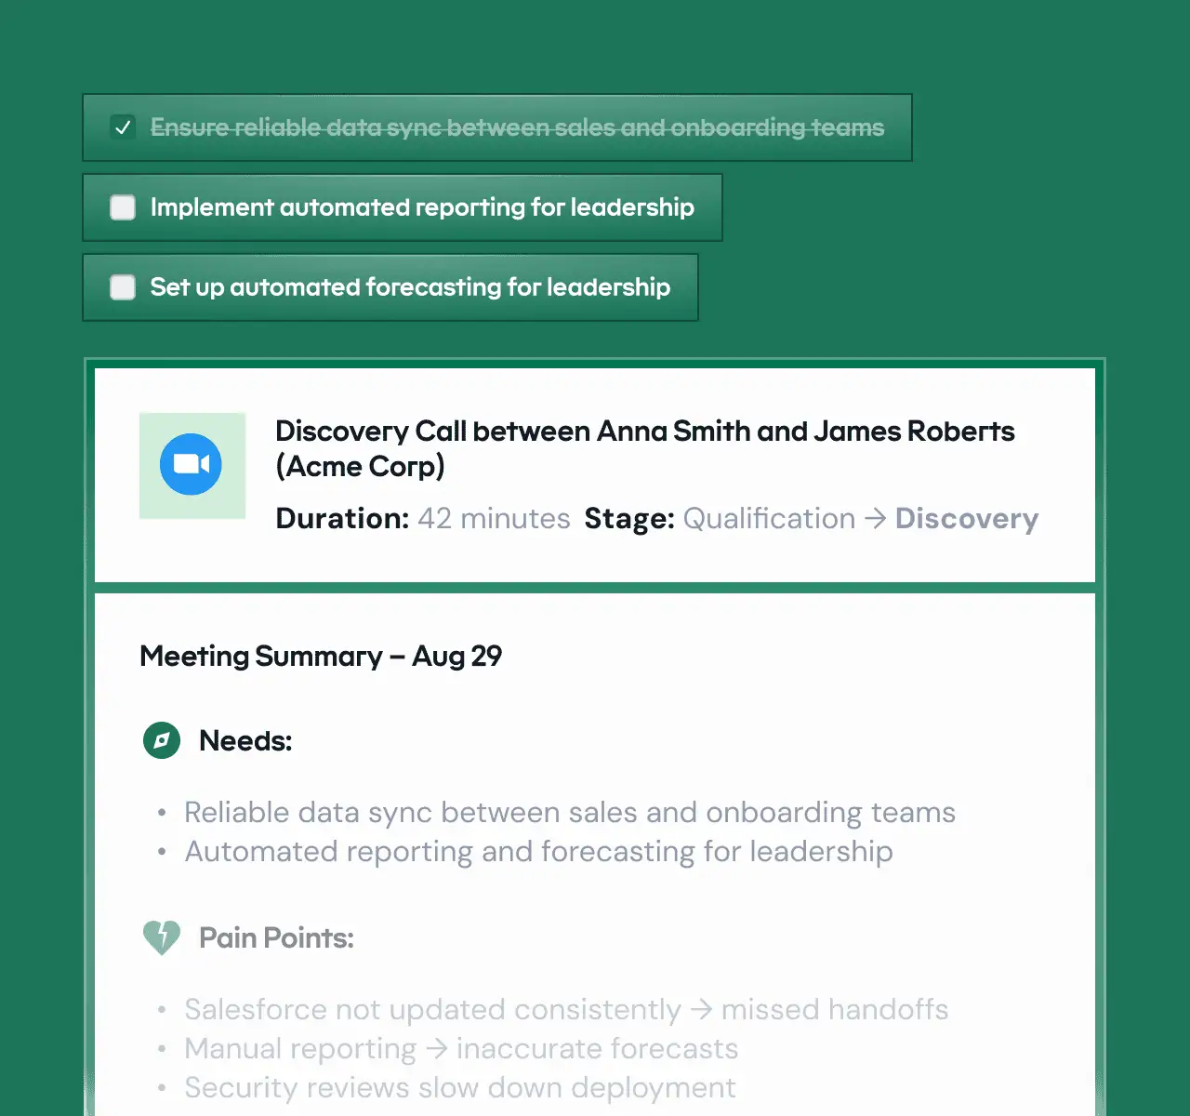Check the automated reporting for leadership box

(123, 207)
